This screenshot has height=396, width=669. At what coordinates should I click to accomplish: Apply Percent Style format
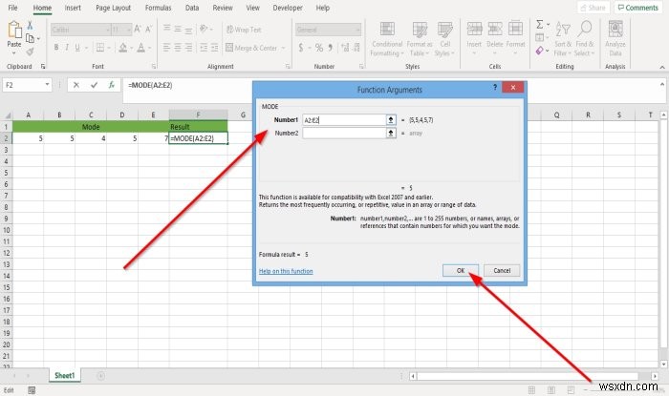(x=318, y=48)
